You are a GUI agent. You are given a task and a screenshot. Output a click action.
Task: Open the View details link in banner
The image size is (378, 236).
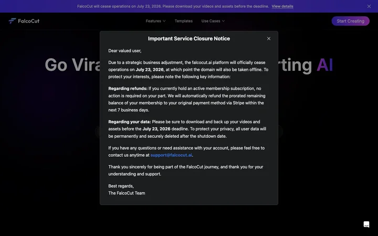(282, 6)
